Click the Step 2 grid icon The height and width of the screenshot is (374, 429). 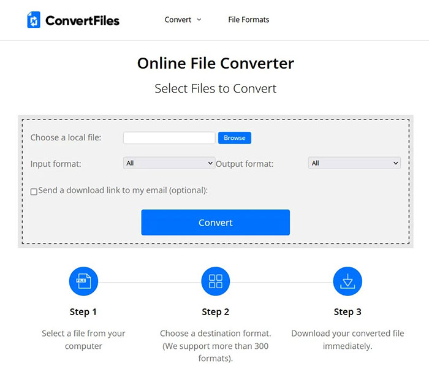[216, 281]
